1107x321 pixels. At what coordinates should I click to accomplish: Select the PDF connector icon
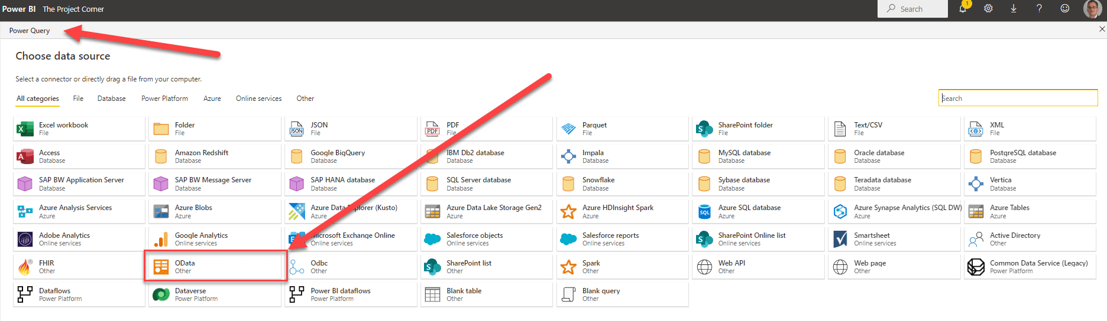point(432,129)
